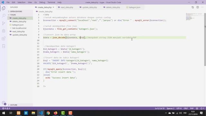Screen dimensions: 206x116
Task: Open the Help menu
Action: coord(59,2)
